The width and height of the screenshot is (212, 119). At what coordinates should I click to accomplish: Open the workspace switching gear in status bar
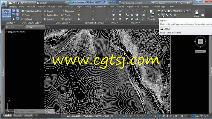coord(182,116)
